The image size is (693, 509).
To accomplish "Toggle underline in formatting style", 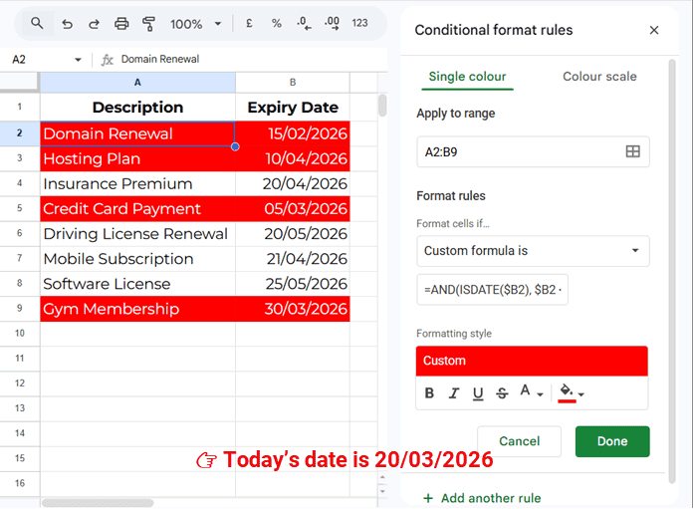I will (478, 392).
